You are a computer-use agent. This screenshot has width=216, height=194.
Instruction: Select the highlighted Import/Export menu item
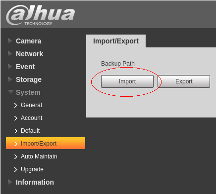[46, 143]
